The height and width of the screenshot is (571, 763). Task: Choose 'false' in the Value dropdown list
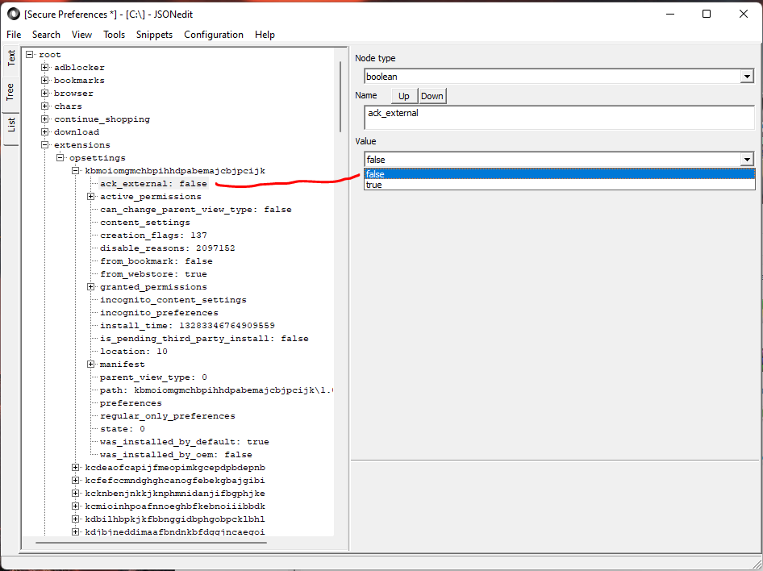tap(559, 174)
